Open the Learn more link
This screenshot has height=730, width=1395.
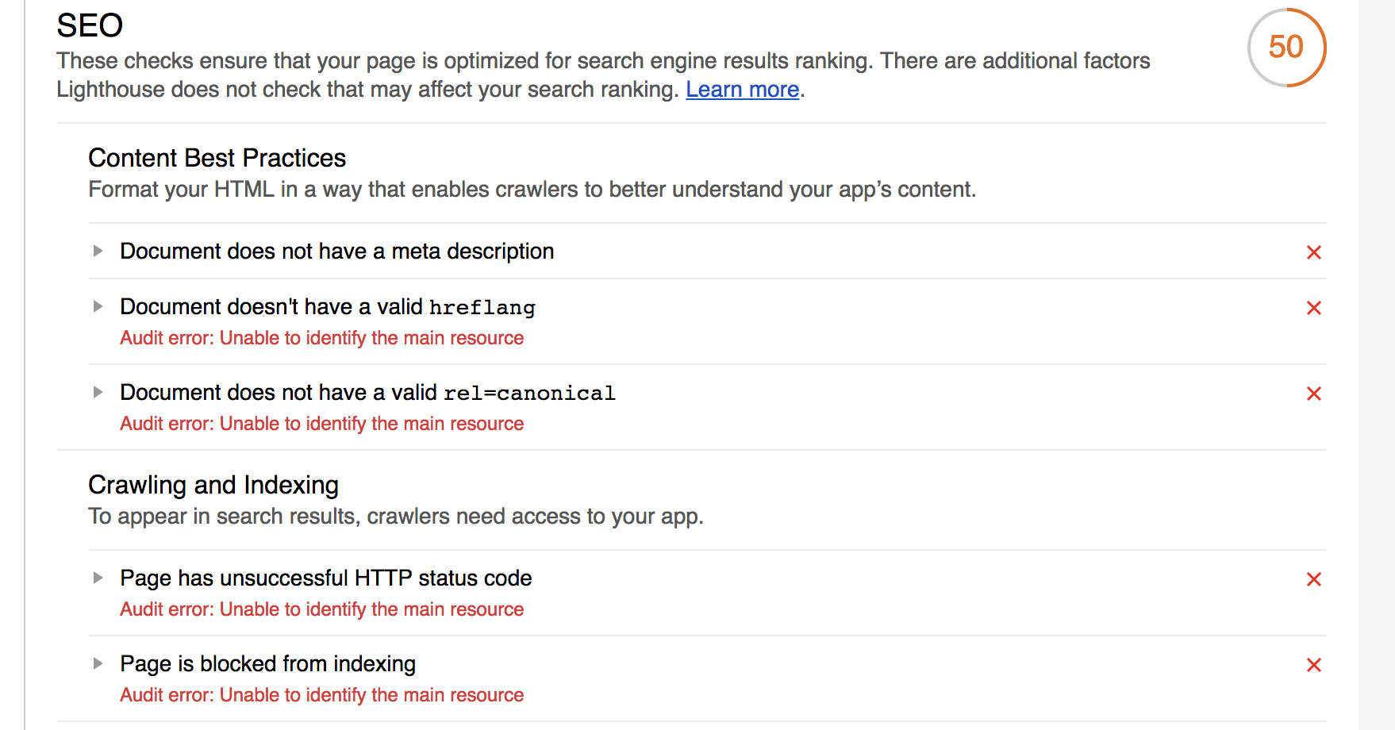[742, 89]
